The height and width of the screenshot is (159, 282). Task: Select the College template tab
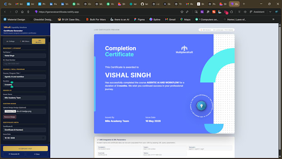click(10, 41)
